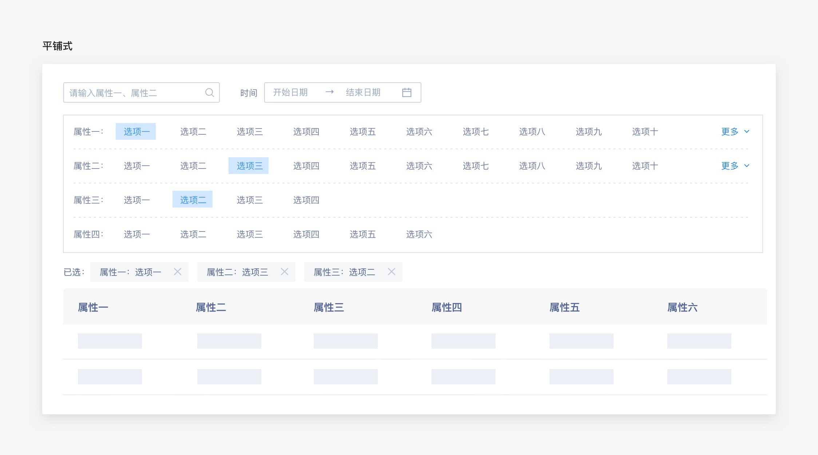818x455 pixels.
Task: Click the 属性一 table column header
Action: [x=93, y=307]
